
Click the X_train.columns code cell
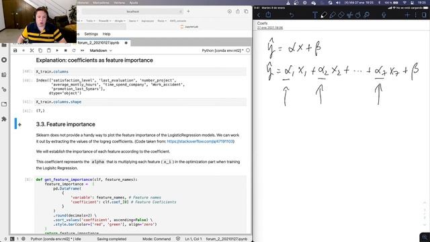[140, 72]
